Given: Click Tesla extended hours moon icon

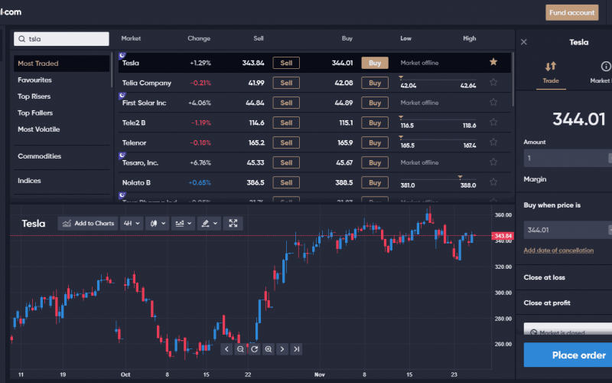Looking at the screenshot, I should click(122, 55).
